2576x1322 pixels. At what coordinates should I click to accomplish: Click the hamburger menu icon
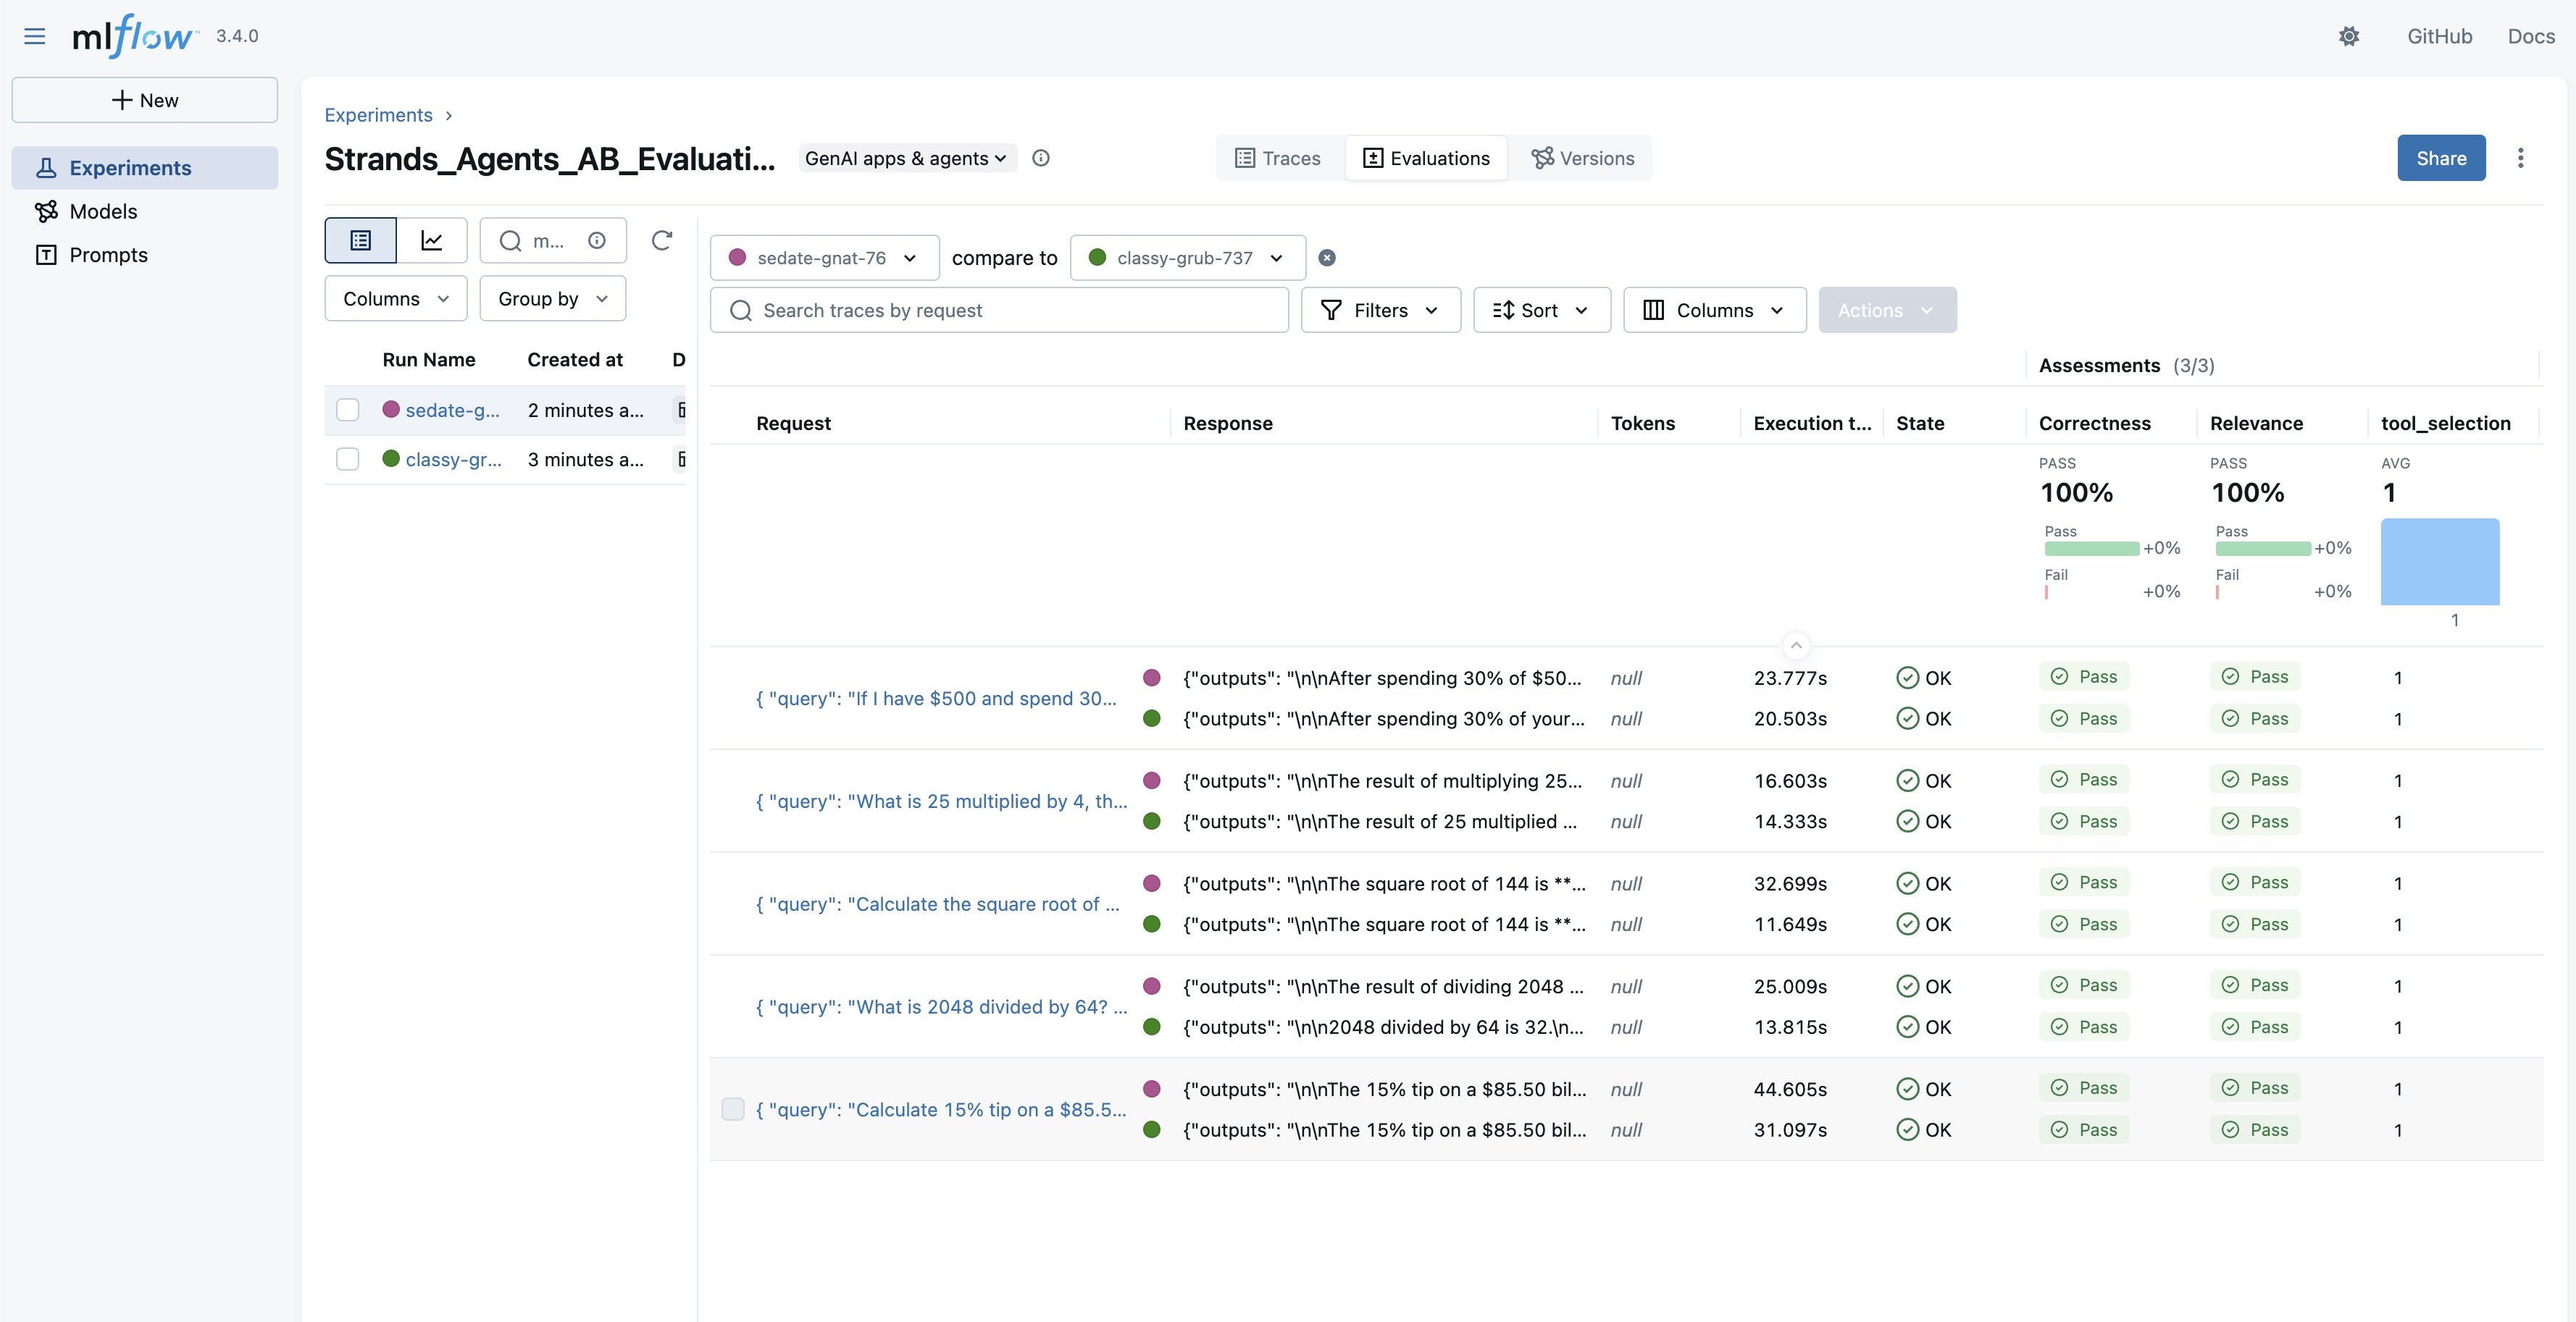(34, 36)
